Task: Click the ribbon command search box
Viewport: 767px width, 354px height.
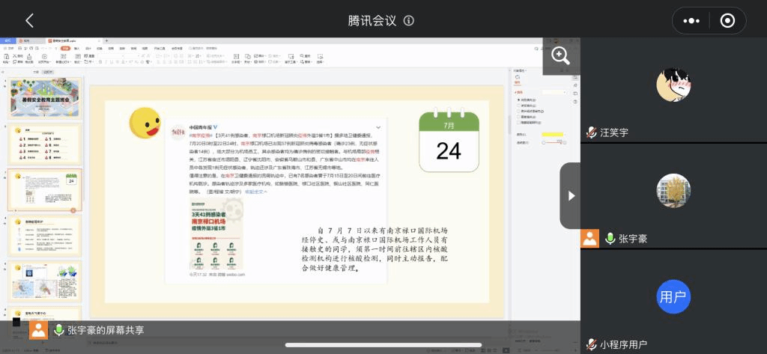Action: point(204,49)
